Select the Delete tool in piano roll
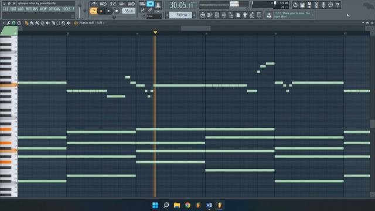 pos(42,23)
